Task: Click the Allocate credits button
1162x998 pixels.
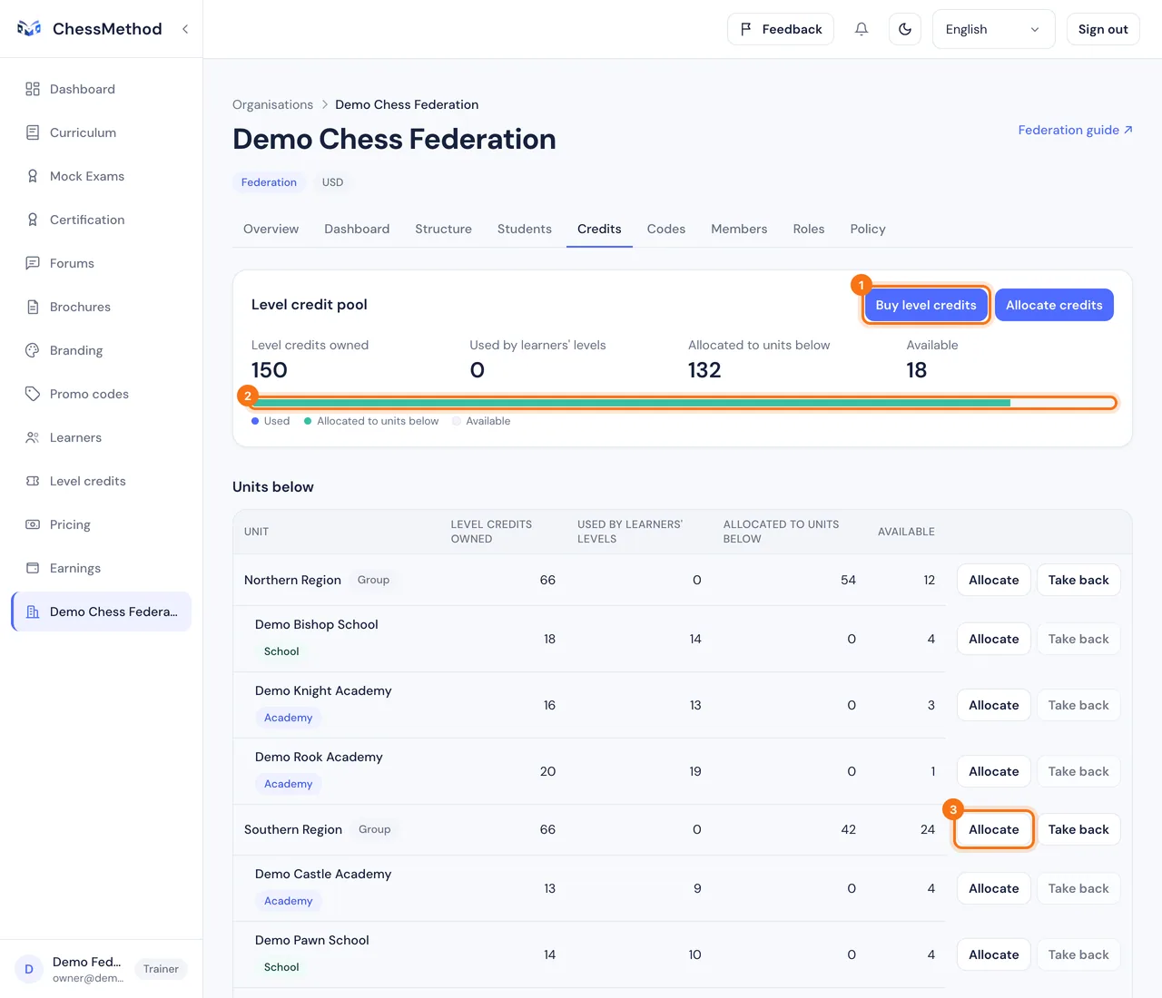Action: coord(1054,305)
